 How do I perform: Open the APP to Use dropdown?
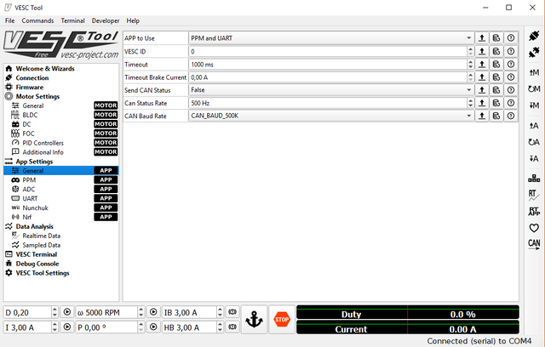pyautogui.click(x=331, y=38)
